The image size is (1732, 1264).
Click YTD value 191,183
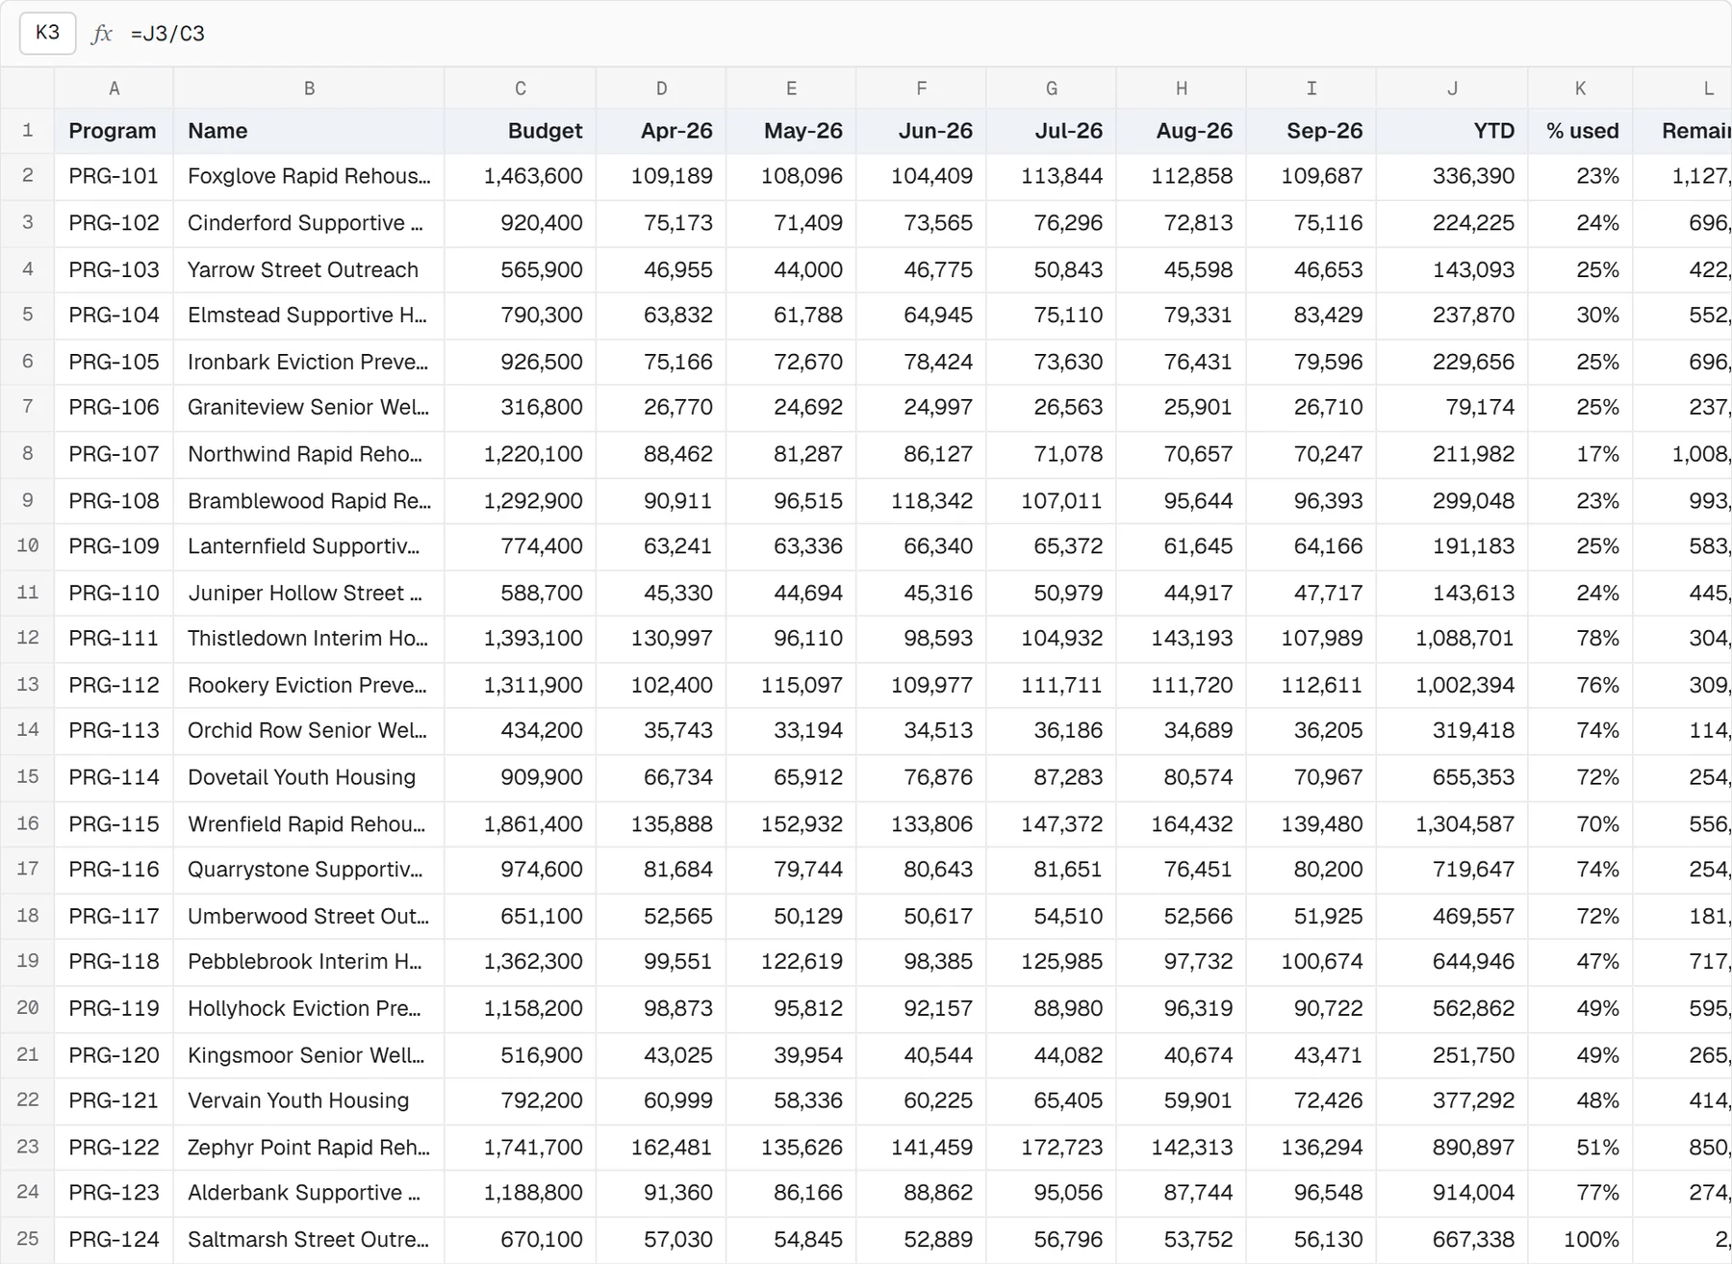[1453, 546]
